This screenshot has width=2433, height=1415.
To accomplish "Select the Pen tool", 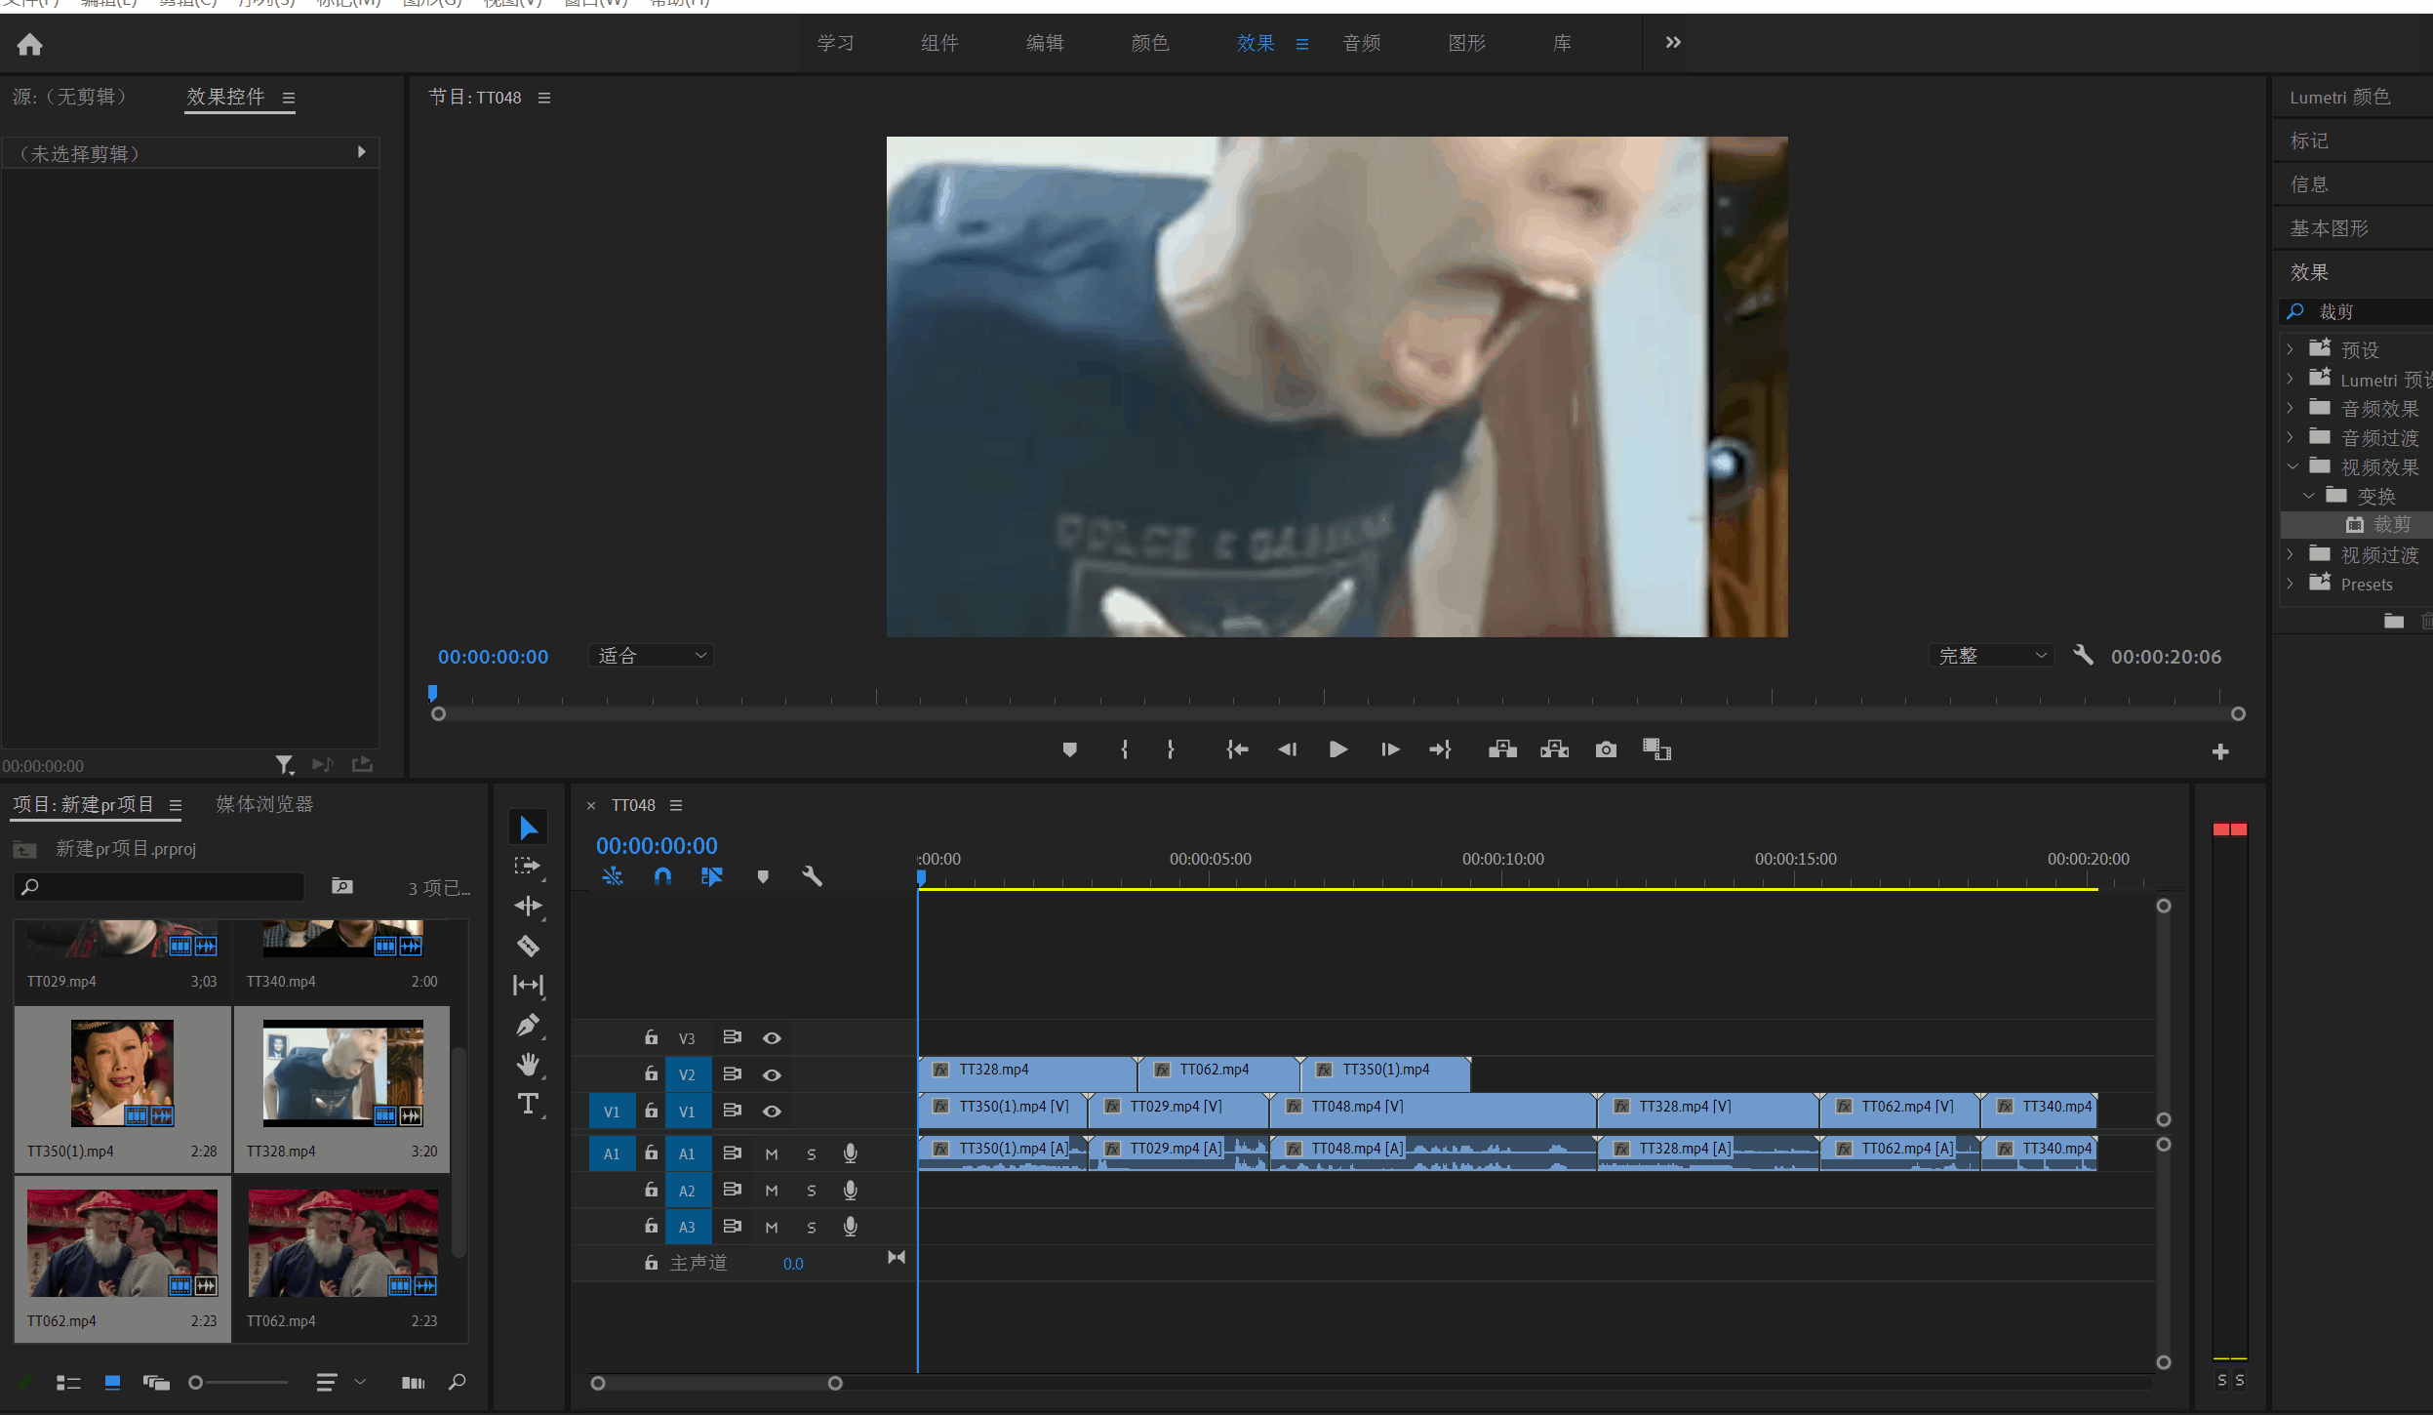I will click(528, 1025).
